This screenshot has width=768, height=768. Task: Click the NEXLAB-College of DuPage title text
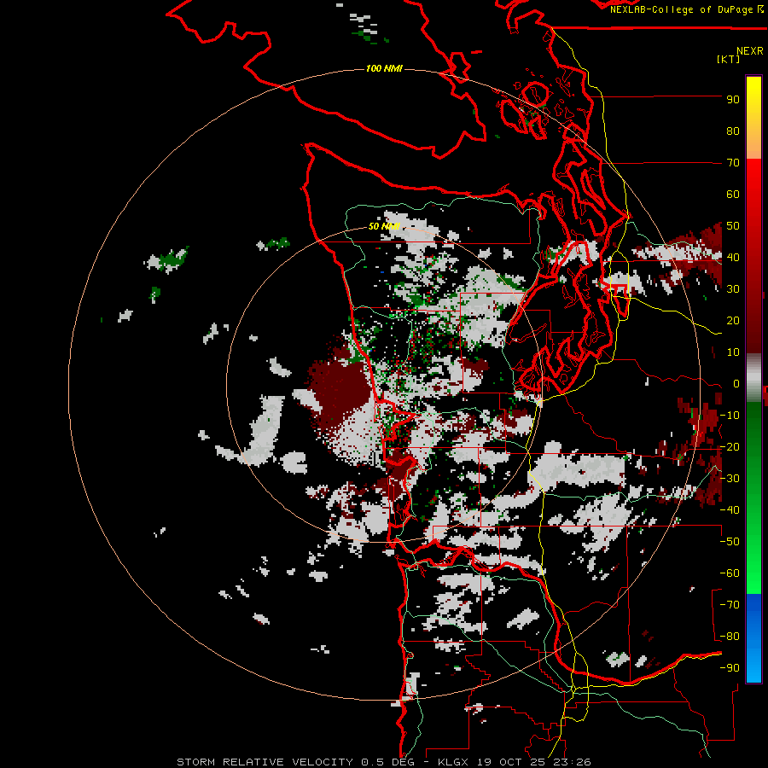[688, 9]
